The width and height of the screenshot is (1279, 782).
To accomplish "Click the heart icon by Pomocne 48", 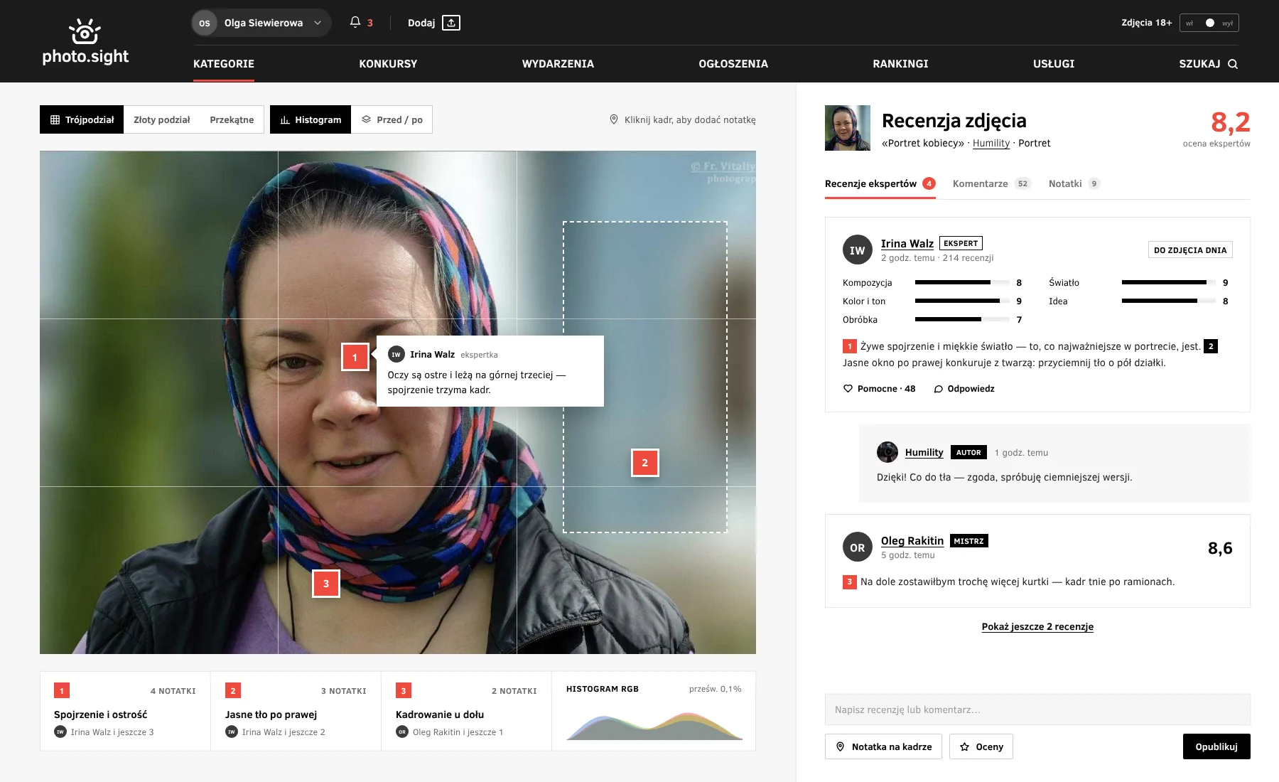I will (x=848, y=389).
